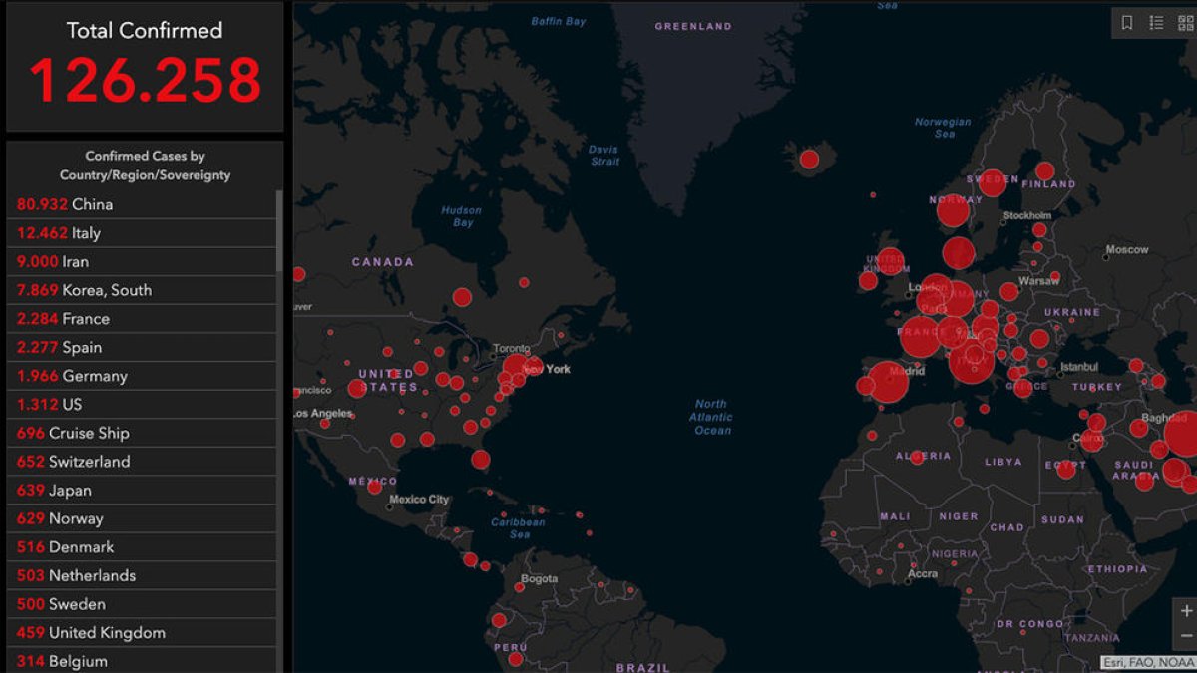
Task: Open the map legend icon
Action: (x=1157, y=22)
